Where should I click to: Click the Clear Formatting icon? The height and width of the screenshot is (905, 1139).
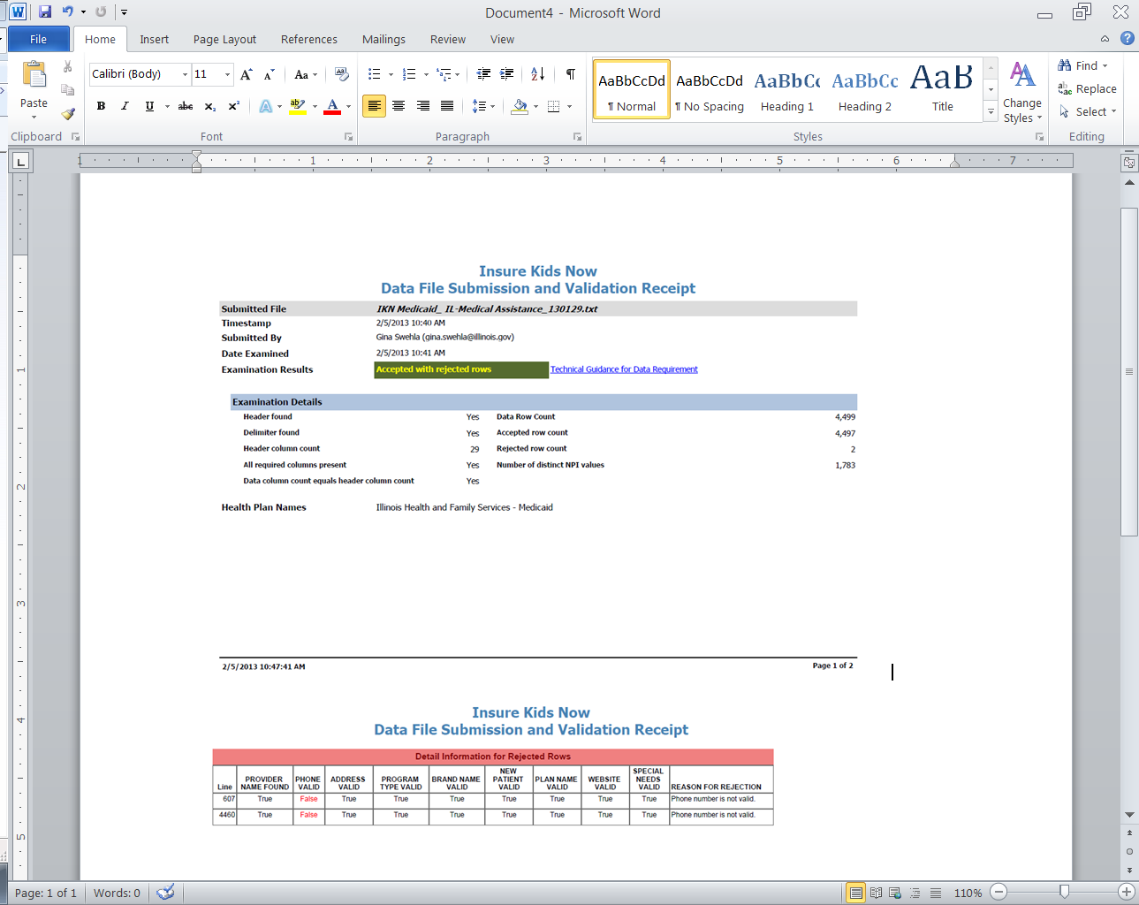point(342,74)
